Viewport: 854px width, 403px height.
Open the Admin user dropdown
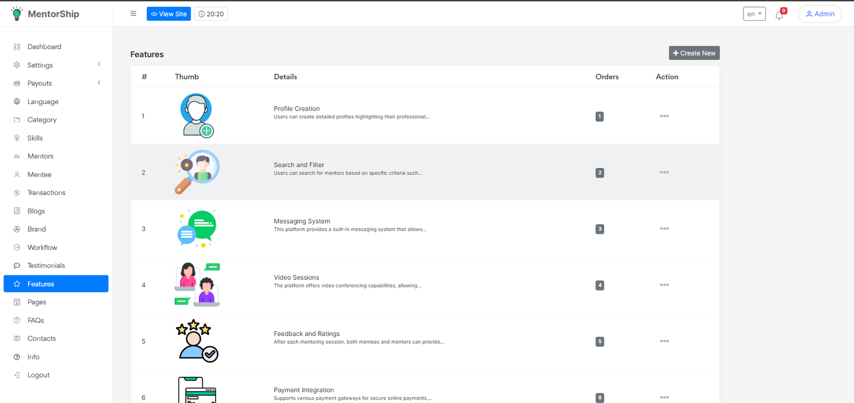click(820, 14)
